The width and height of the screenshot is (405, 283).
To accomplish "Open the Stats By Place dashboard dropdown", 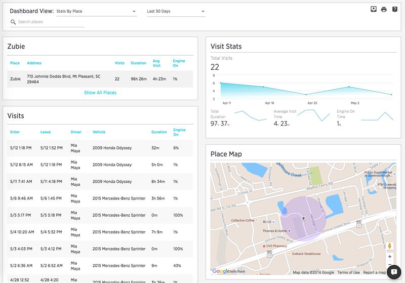I will tap(97, 11).
